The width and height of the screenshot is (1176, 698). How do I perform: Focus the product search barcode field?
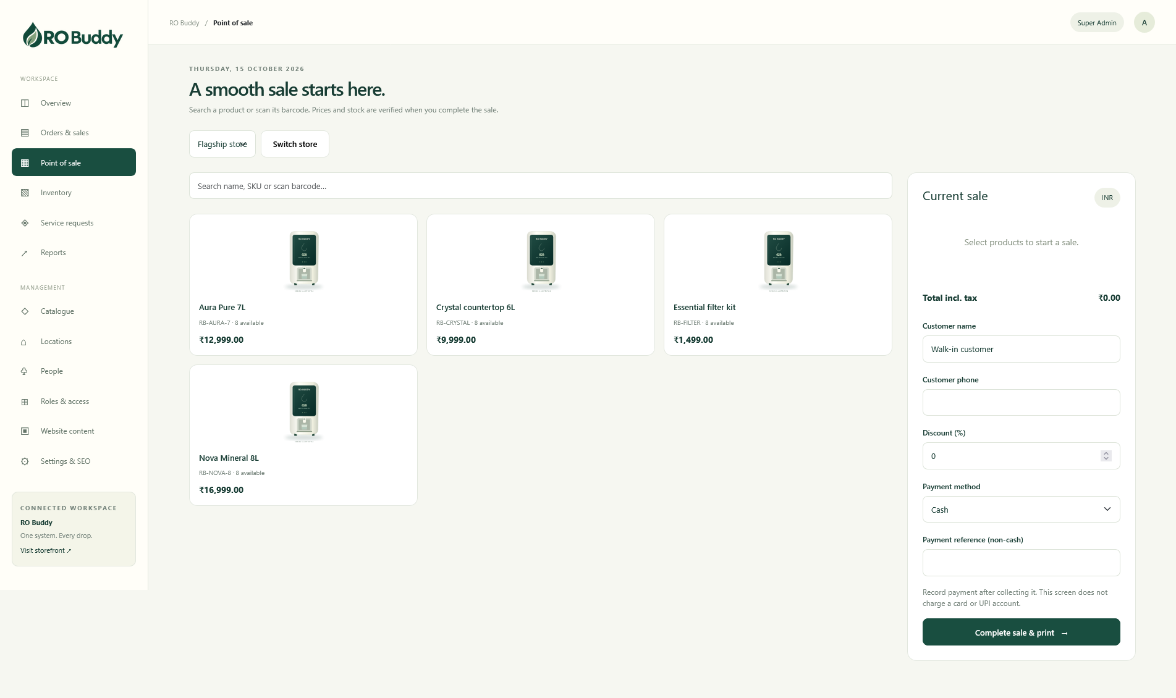[540, 186]
